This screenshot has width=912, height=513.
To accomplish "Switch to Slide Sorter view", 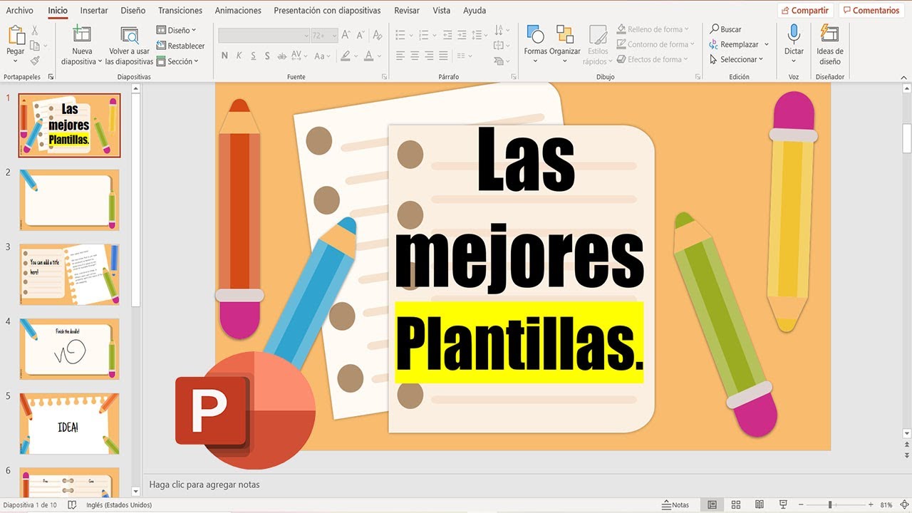I will pos(736,504).
